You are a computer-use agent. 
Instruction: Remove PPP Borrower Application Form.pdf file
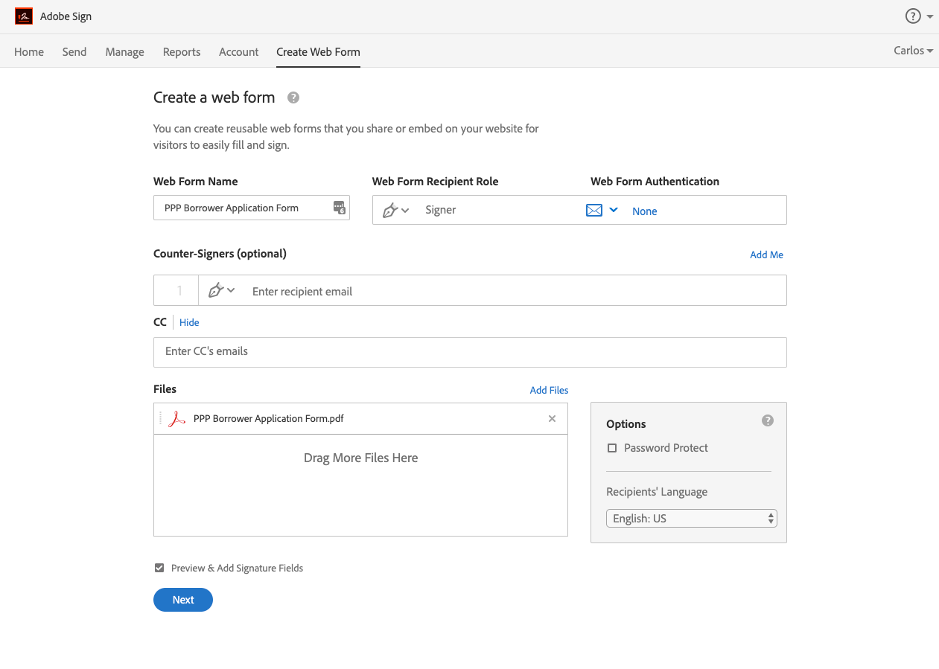(x=552, y=419)
